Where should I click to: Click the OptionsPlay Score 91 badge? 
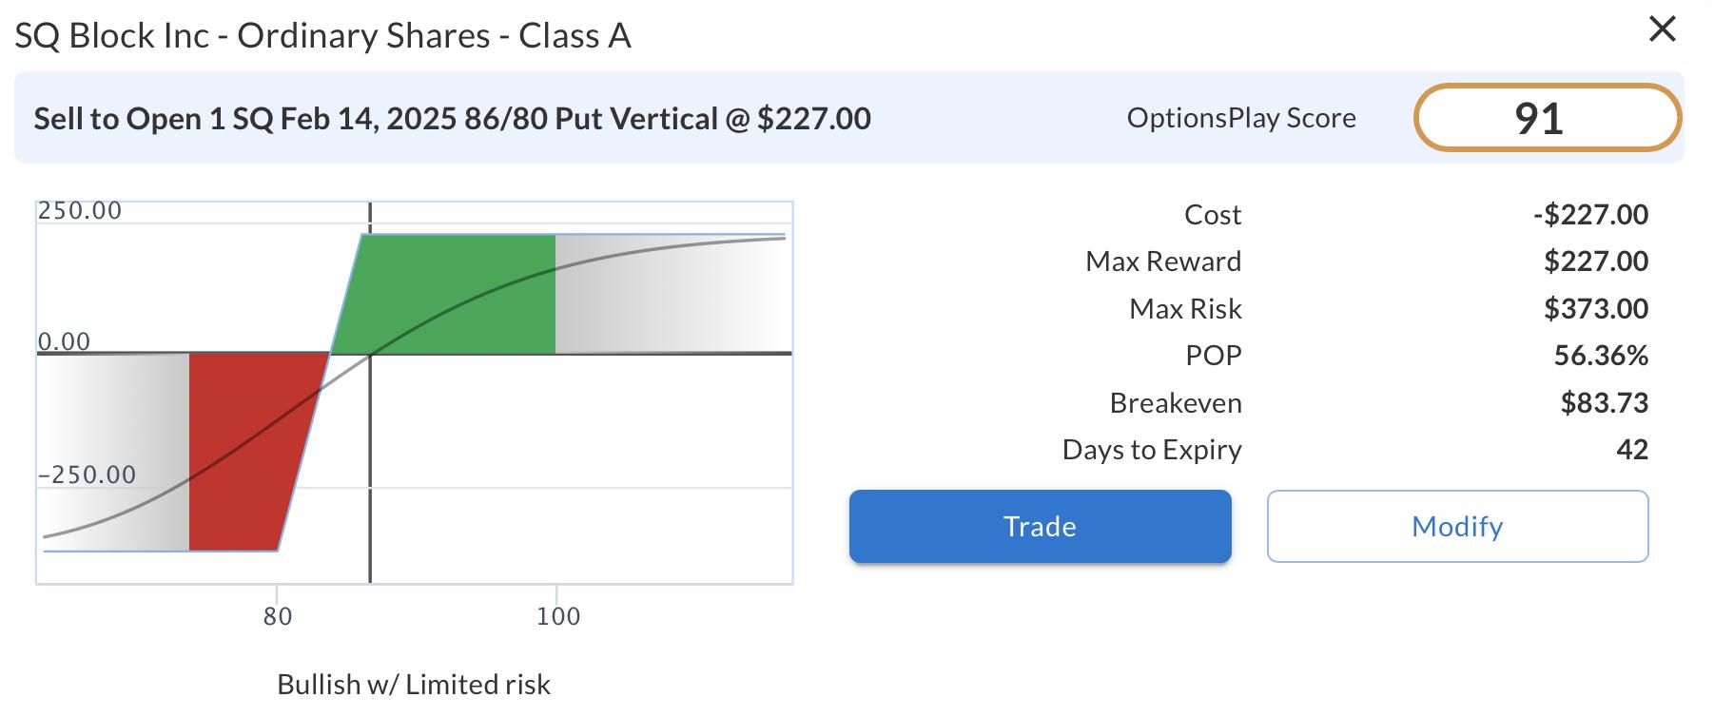tap(1547, 119)
